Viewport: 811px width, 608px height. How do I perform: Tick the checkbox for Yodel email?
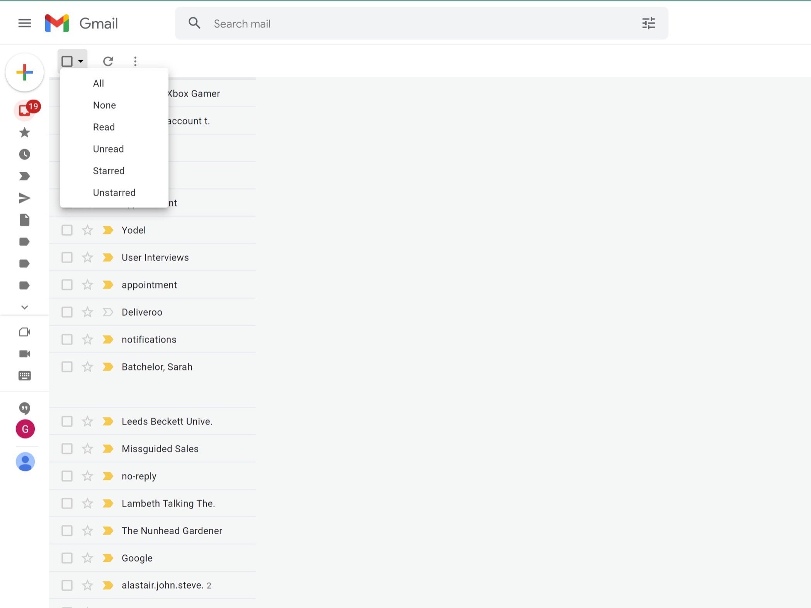point(67,230)
